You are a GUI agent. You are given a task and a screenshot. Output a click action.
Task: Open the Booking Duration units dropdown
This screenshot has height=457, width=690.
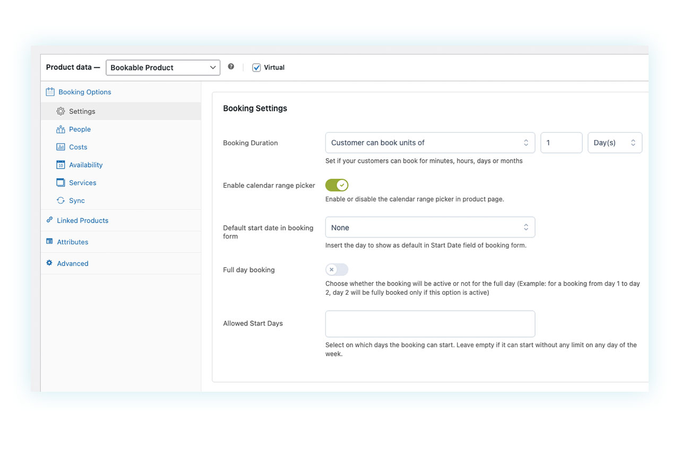pyautogui.click(x=429, y=143)
